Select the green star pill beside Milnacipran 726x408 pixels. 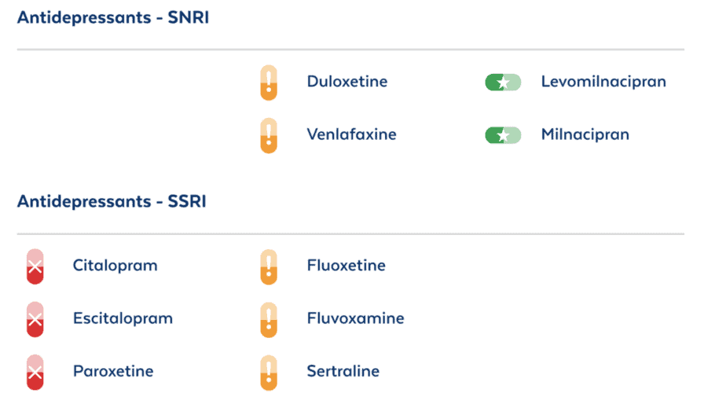point(503,135)
